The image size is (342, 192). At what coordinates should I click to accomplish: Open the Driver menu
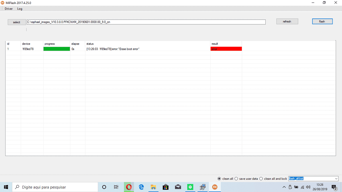[9, 9]
